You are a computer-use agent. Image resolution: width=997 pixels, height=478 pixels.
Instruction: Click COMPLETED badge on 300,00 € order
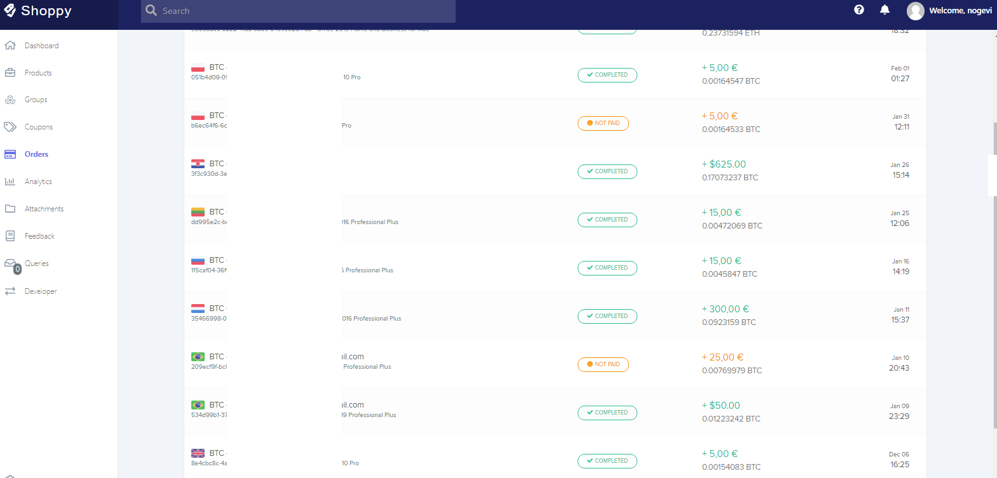[x=607, y=316]
